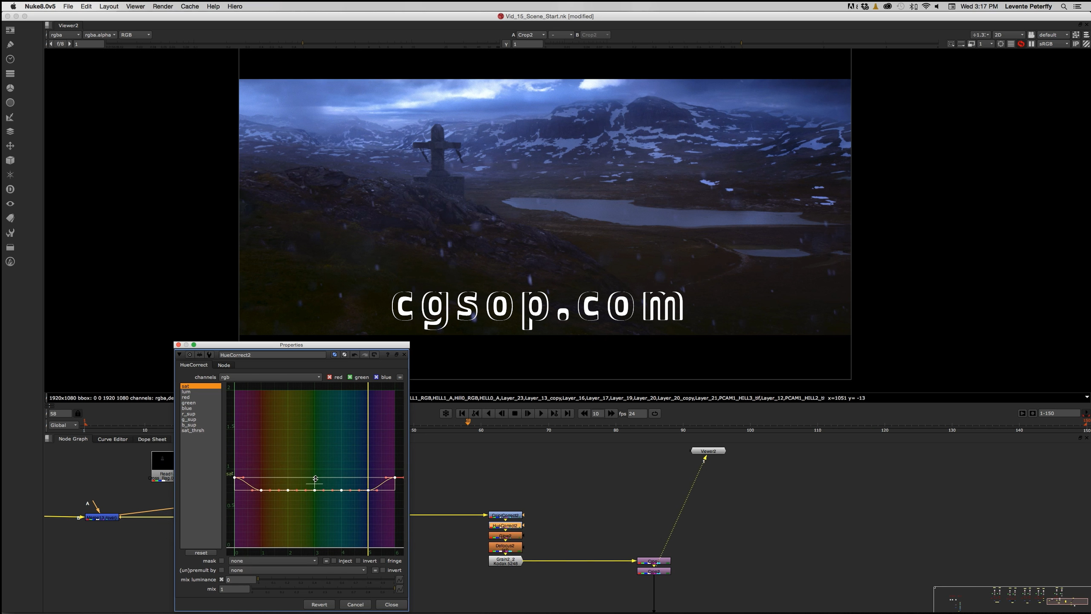Click the FurnaceCore flame icon

coord(10,262)
